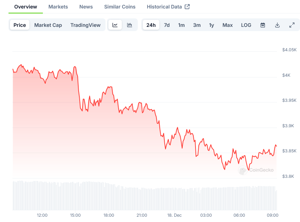Open the Similar Coins tab
300x222 pixels.
tap(120, 7)
